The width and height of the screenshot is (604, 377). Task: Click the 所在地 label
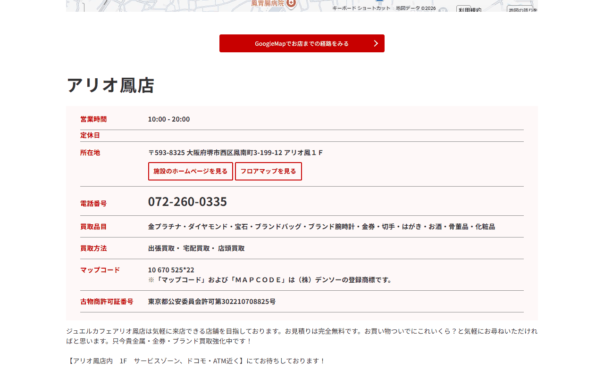[x=90, y=153]
